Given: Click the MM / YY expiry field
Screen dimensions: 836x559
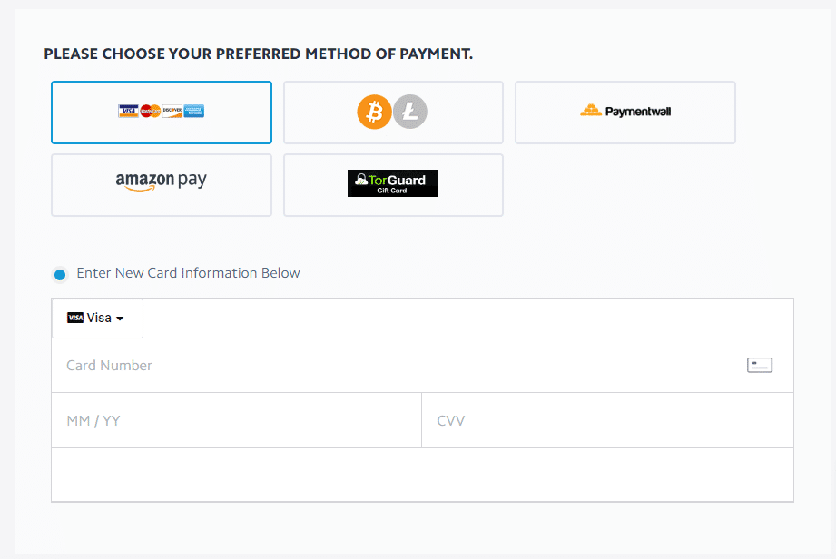Looking at the screenshot, I should point(236,420).
